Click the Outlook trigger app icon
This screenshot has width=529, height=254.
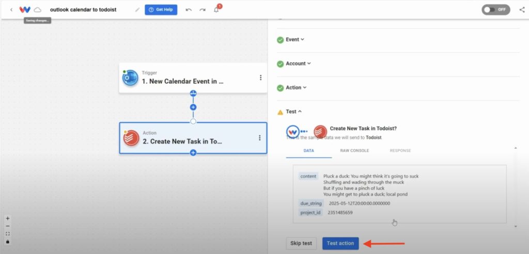(130, 77)
